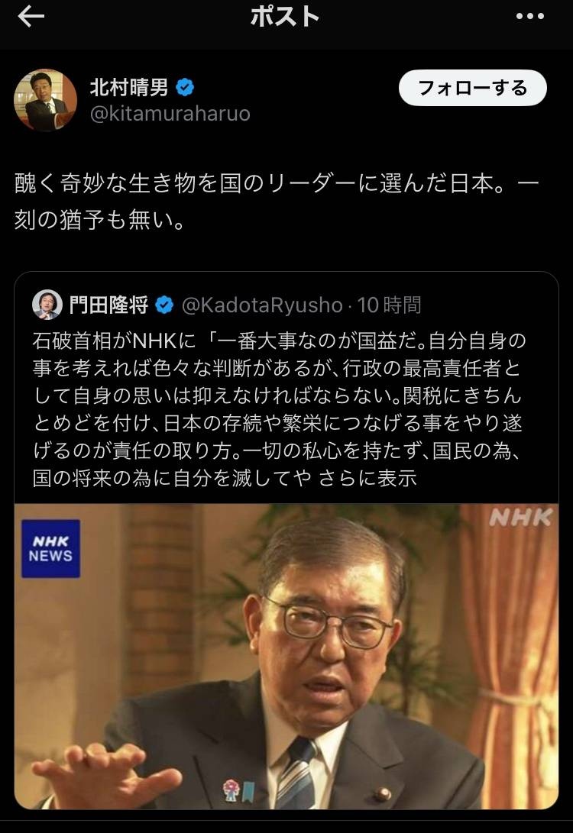The height and width of the screenshot is (833, 573).
Task: Open the @KadotaRyusho handle link
Action: click(x=262, y=305)
